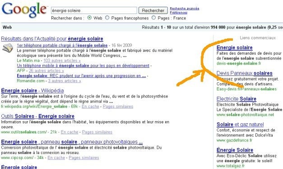
Task: Open the Web results tab label
Action: tap(7, 27)
